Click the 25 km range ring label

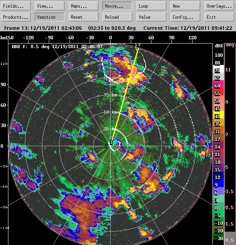coord(110,129)
